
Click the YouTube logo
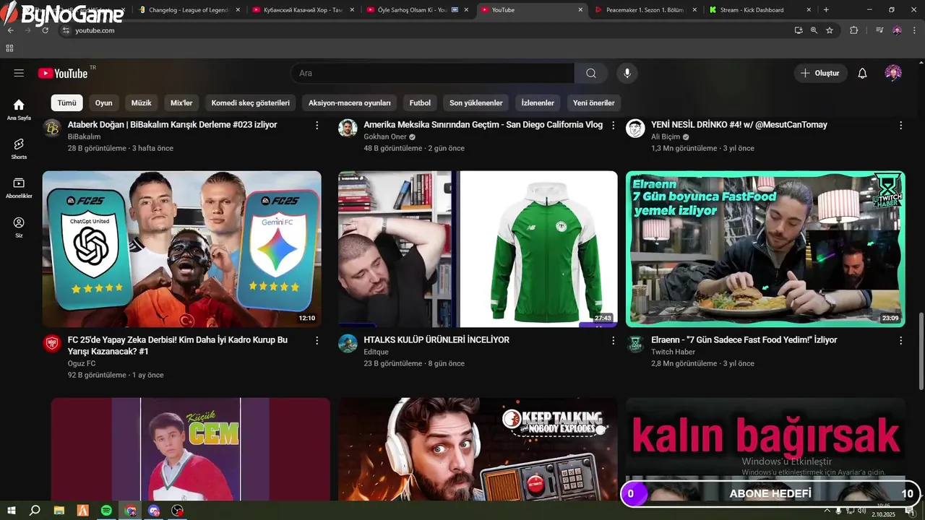click(x=64, y=73)
